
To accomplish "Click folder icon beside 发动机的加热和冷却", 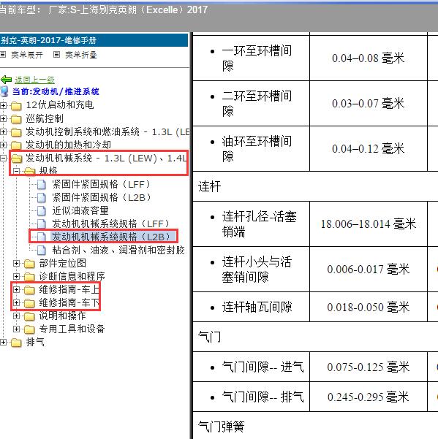I will point(16,145).
